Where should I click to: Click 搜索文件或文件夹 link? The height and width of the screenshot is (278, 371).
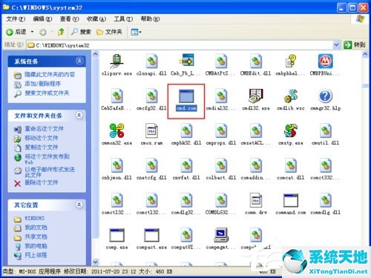click(47, 93)
